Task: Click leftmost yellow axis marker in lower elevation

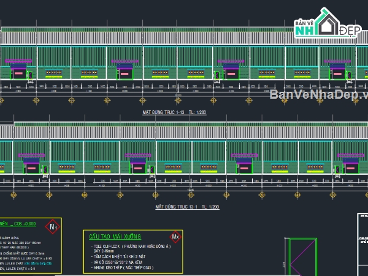Action: (13, 194)
